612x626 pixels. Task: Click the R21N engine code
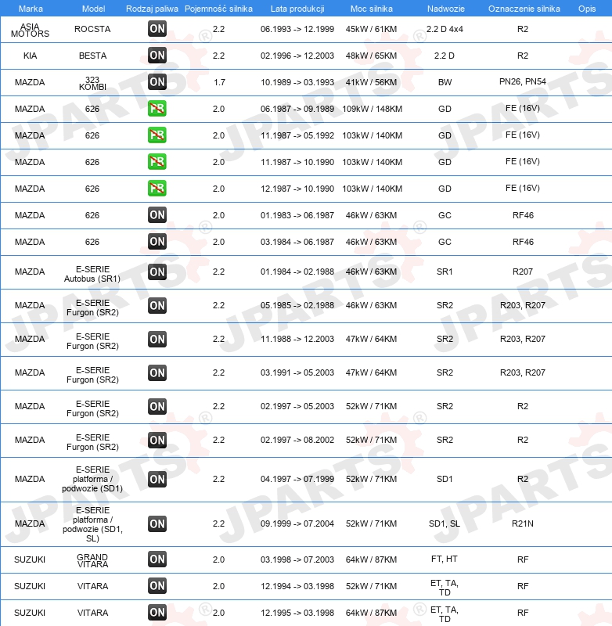(x=523, y=523)
